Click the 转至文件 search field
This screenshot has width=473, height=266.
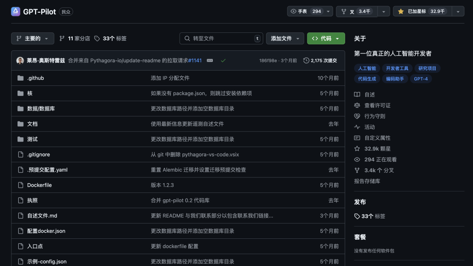point(221,38)
